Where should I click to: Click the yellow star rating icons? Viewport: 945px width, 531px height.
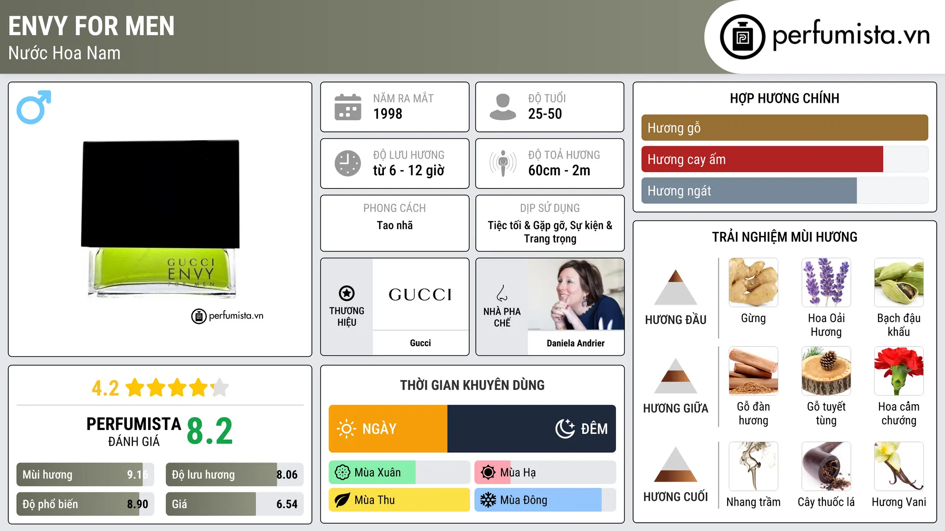[177, 388]
